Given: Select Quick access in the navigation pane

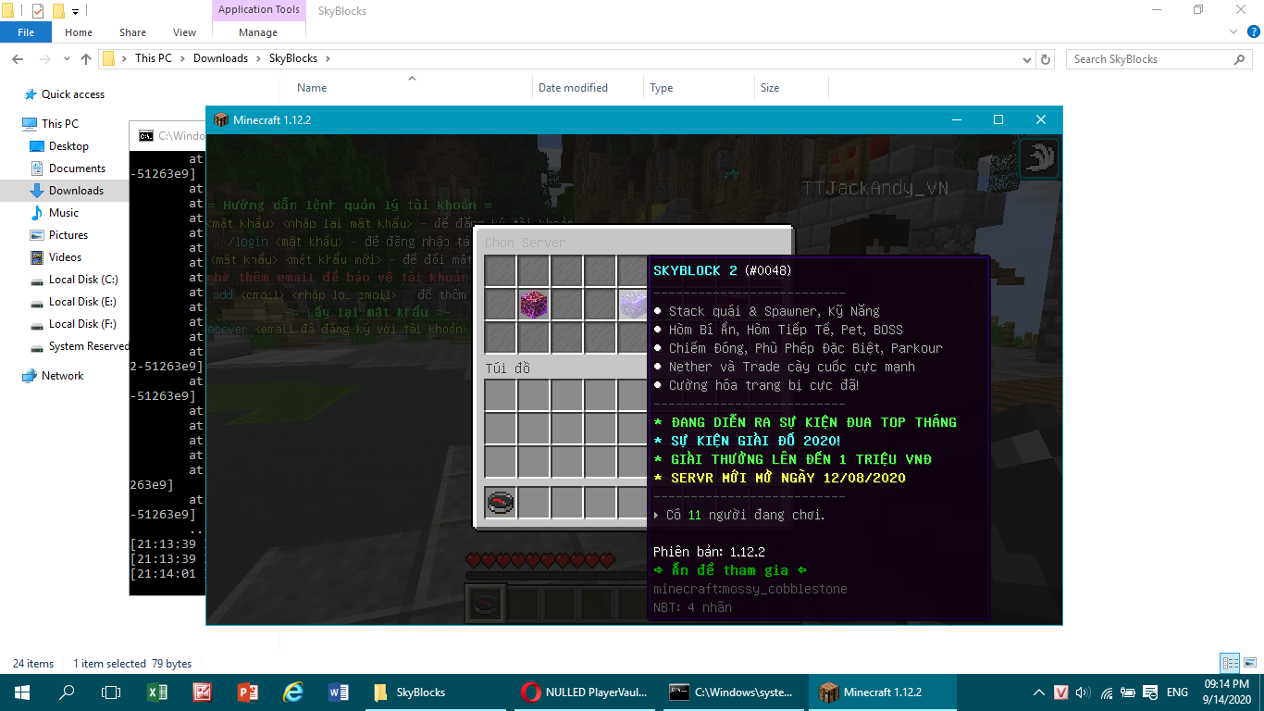Looking at the screenshot, I should point(73,94).
